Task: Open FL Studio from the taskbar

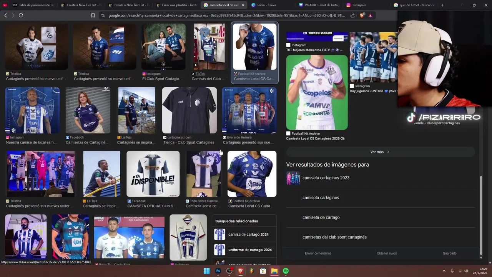Action: (x=252, y=271)
